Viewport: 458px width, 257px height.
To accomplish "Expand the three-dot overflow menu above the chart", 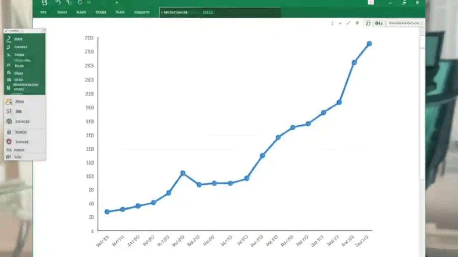I will pyautogui.click(x=332, y=23).
